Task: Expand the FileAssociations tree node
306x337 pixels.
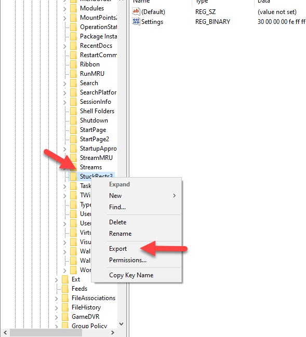Action: [56, 299]
